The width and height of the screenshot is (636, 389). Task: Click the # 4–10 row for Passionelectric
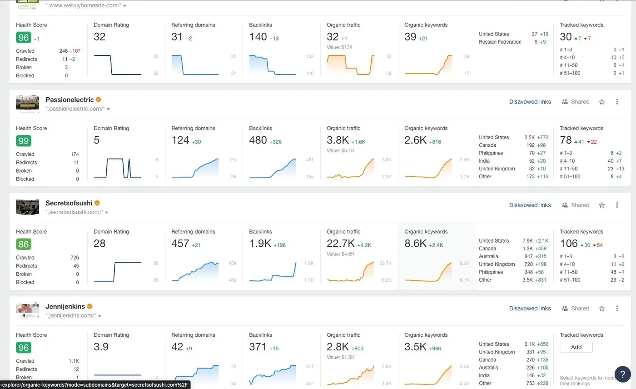(x=592, y=161)
